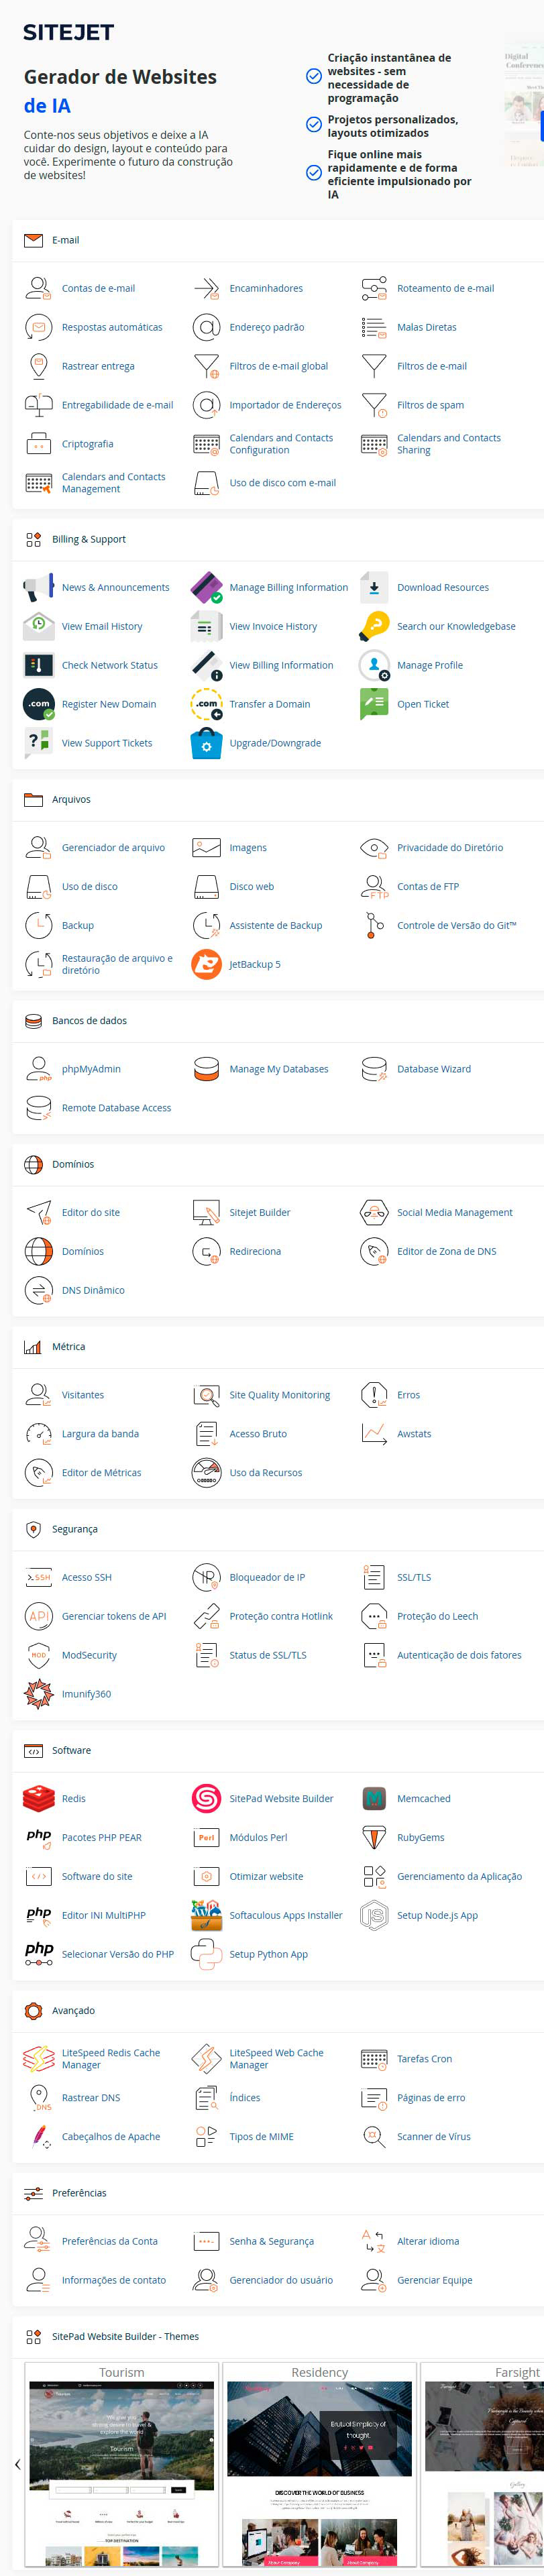Open the Redis icon

point(38,1799)
